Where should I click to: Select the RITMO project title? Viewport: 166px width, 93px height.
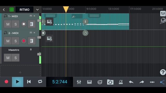click(x=24, y=10)
